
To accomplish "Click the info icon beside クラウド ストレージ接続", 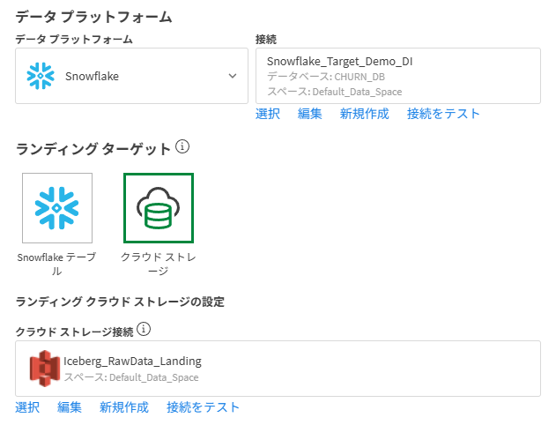I will (144, 329).
